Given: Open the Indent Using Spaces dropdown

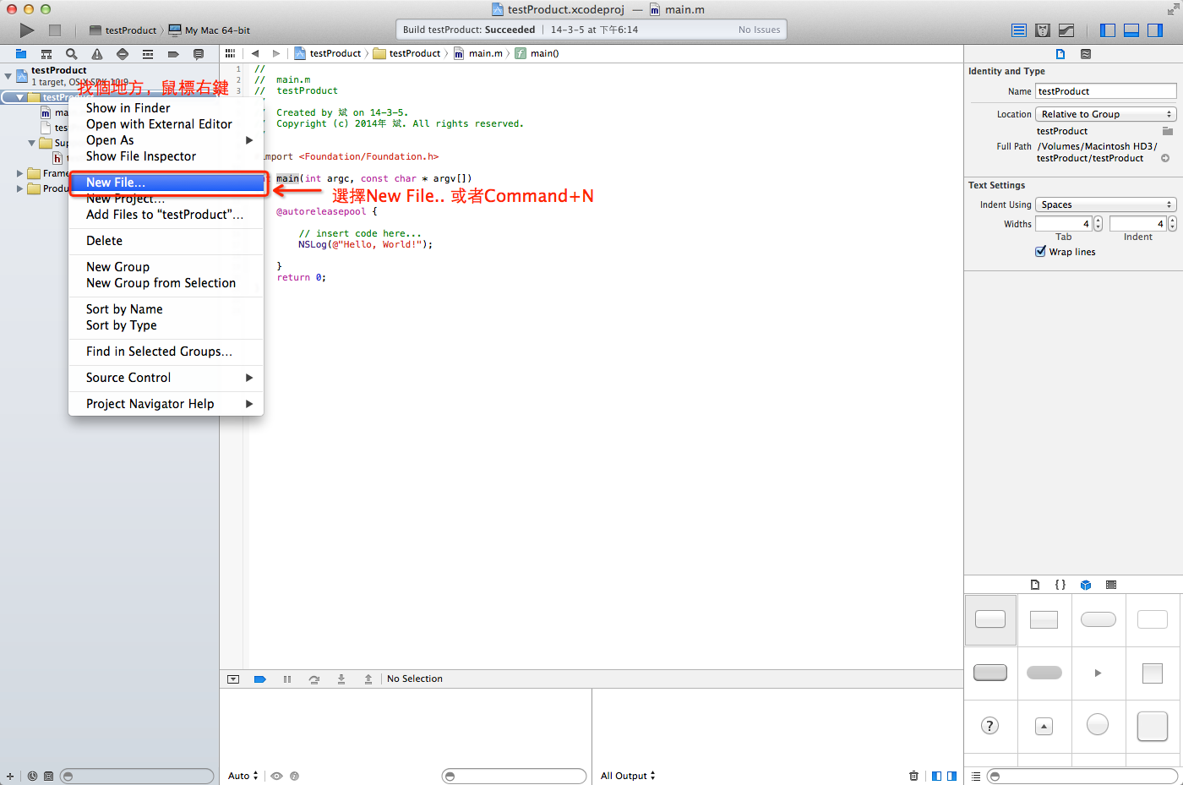Looking at the screenshot, I should 1105,204.
